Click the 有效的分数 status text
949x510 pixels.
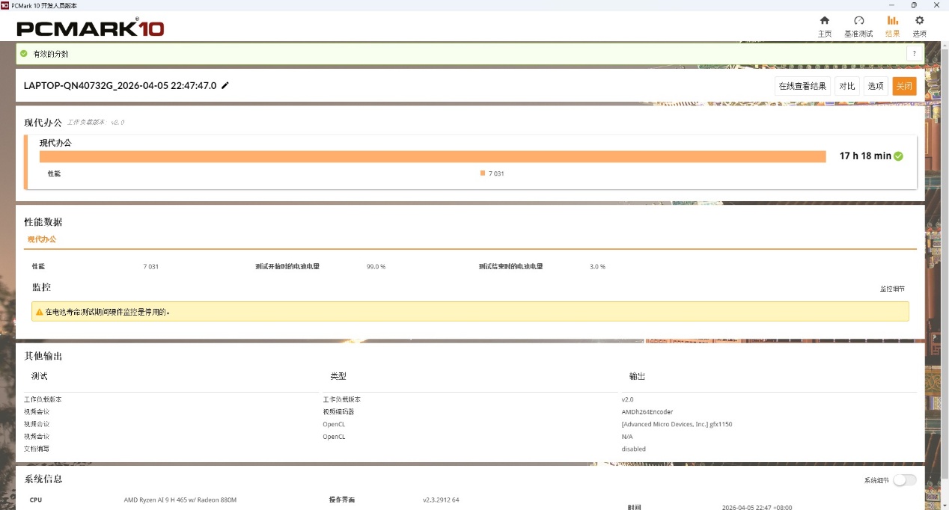coord(51,54)
